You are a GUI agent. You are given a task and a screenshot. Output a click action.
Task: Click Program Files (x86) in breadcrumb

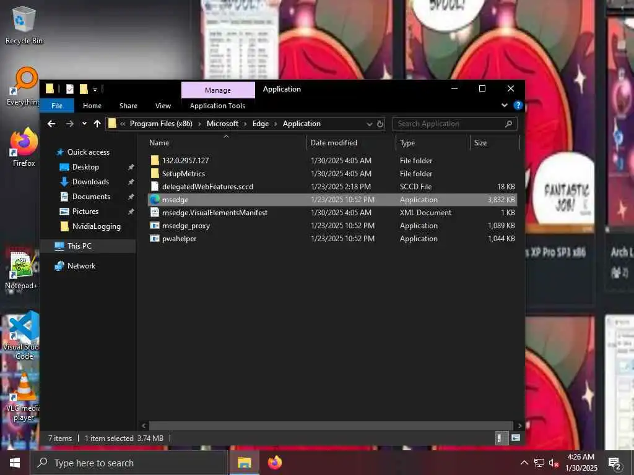[x=161, y=124]
